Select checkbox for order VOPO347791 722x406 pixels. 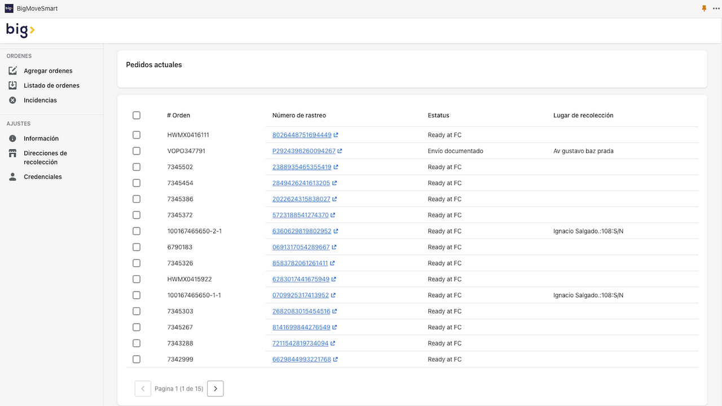point(137,151)
